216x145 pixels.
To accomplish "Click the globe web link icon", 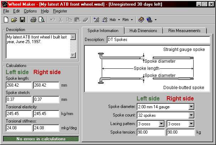I will [x=149, y=20].
